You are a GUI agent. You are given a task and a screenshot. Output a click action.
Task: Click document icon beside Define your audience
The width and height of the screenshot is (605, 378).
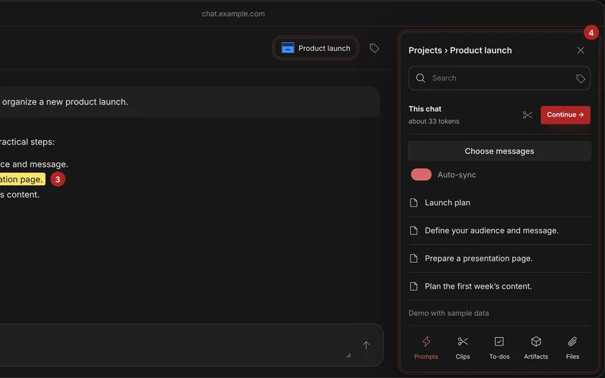[413, 230]
